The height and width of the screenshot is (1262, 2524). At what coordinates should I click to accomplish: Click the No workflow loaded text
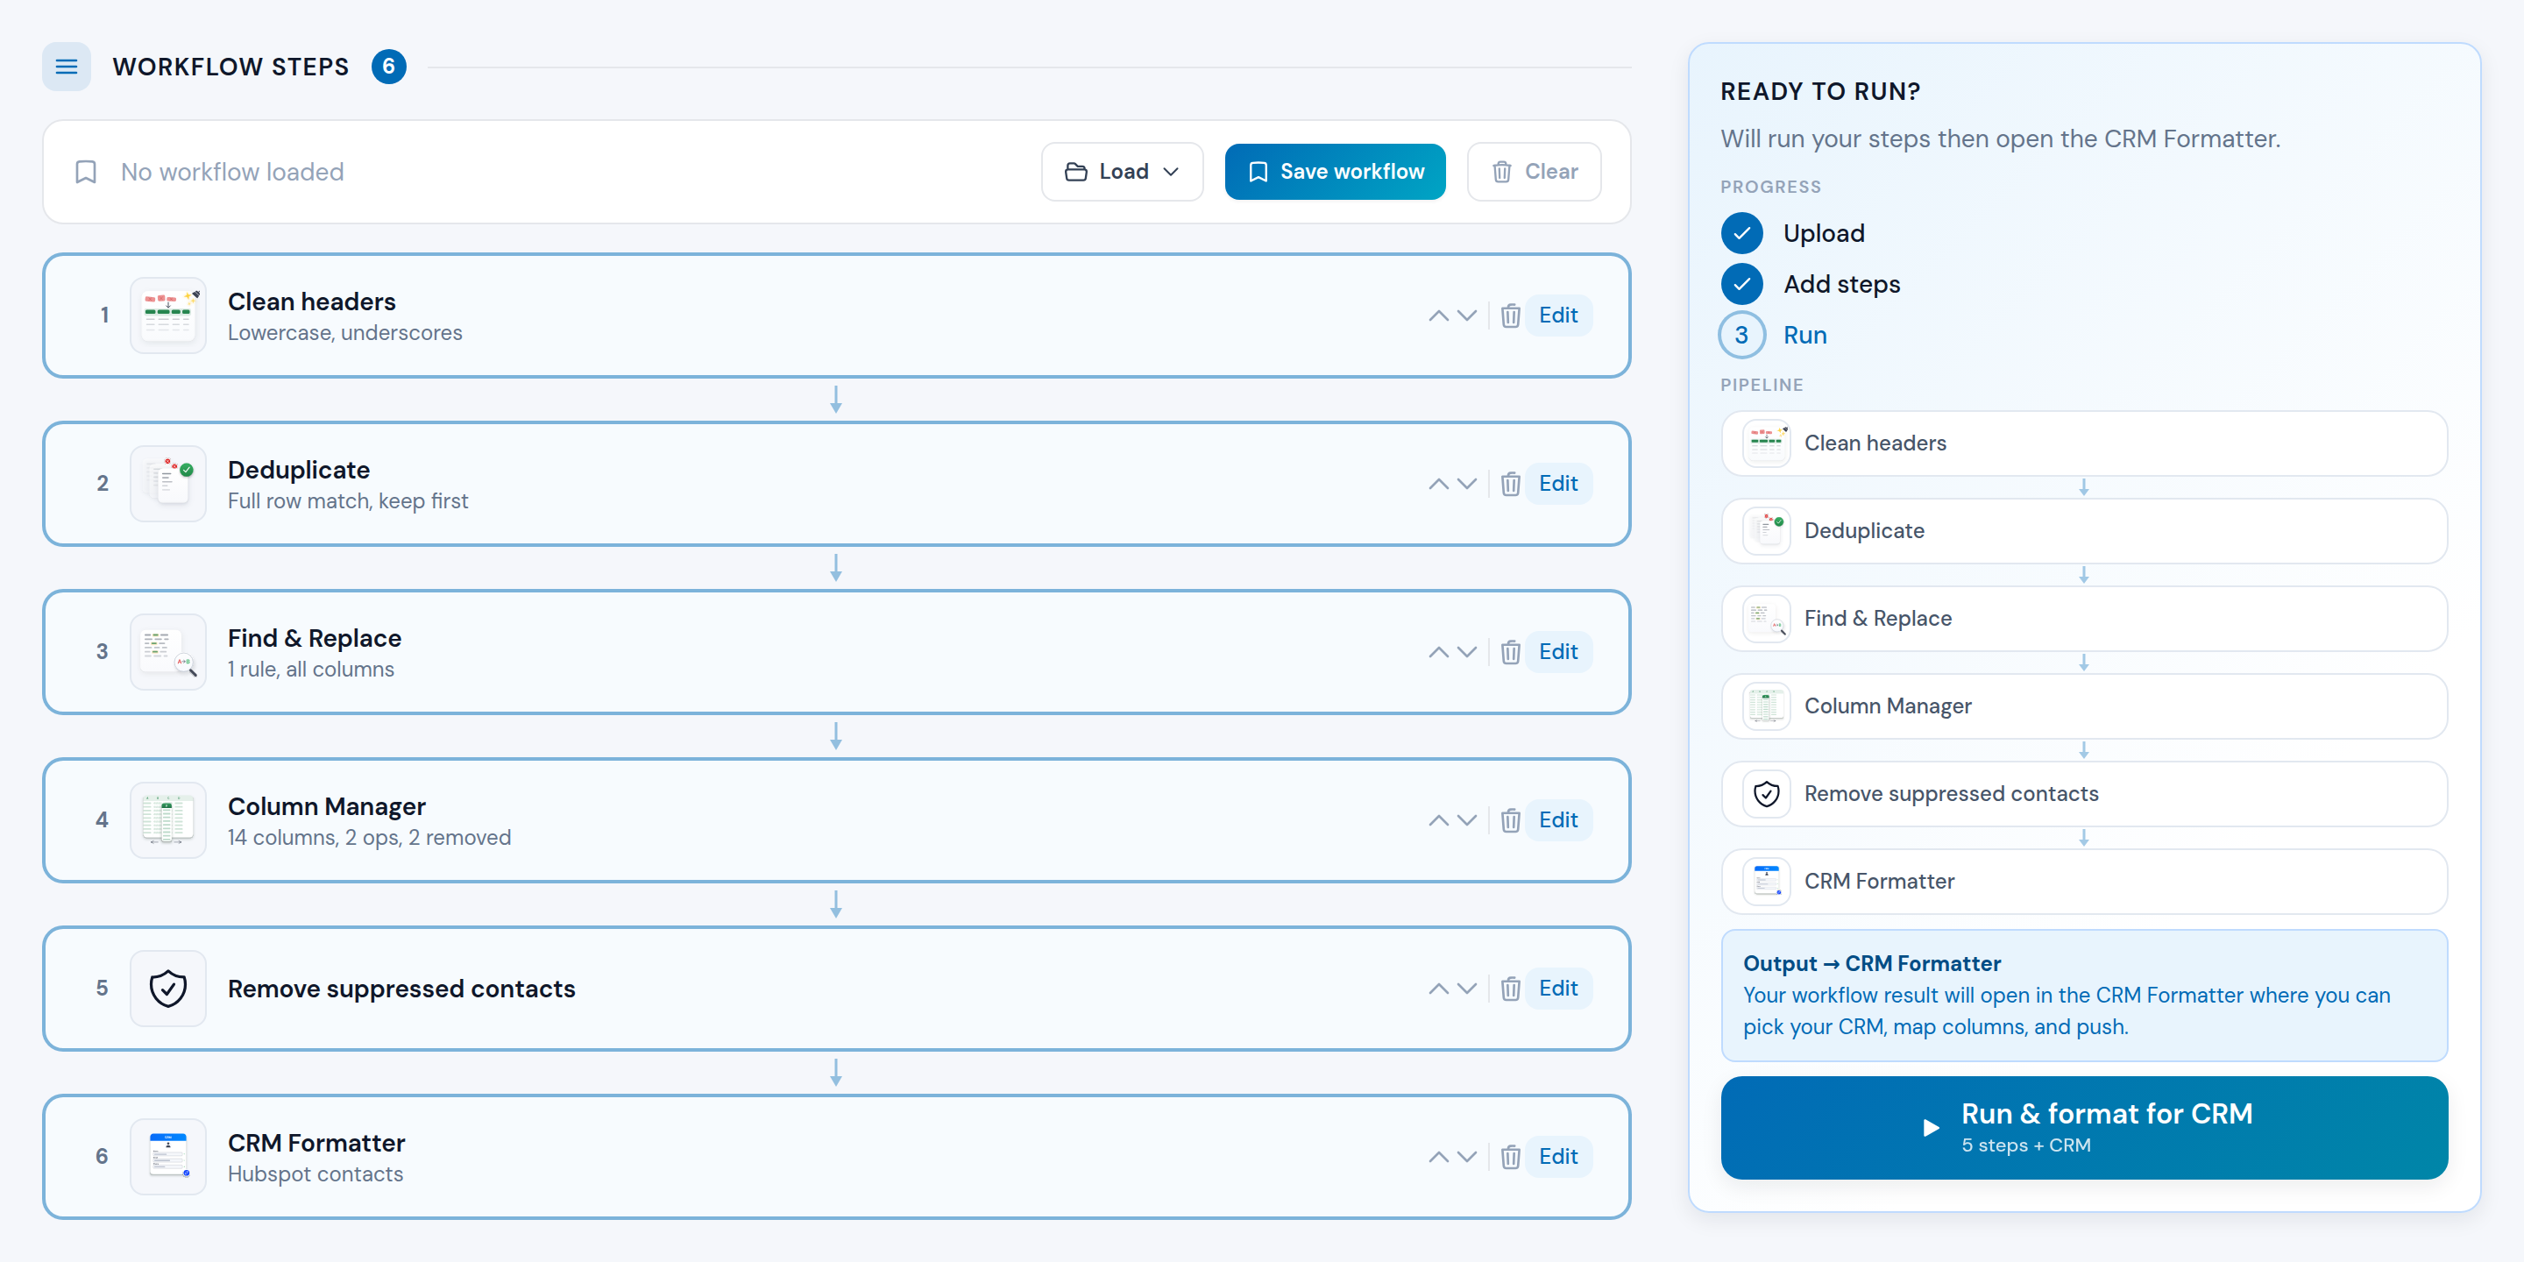(232, 173)
